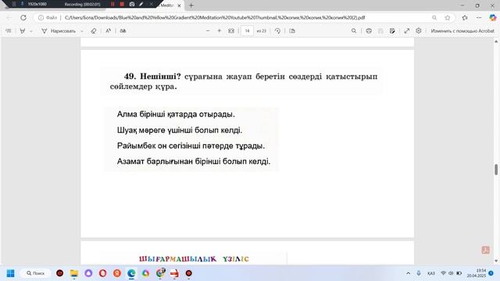Print the PDF document
This screenshot has width=500, height=281.
click(x=369, y=31)
